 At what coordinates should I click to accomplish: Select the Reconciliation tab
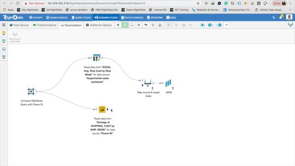pyautogui.click(x=71, y=25)
